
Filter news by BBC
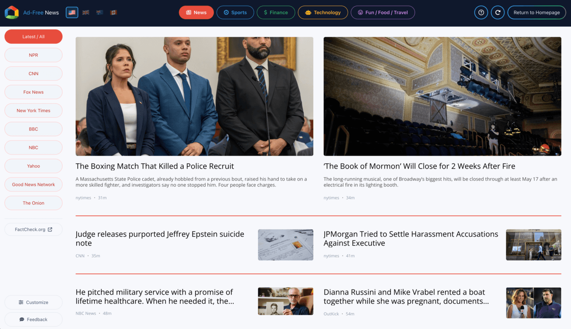coord(33,129)
